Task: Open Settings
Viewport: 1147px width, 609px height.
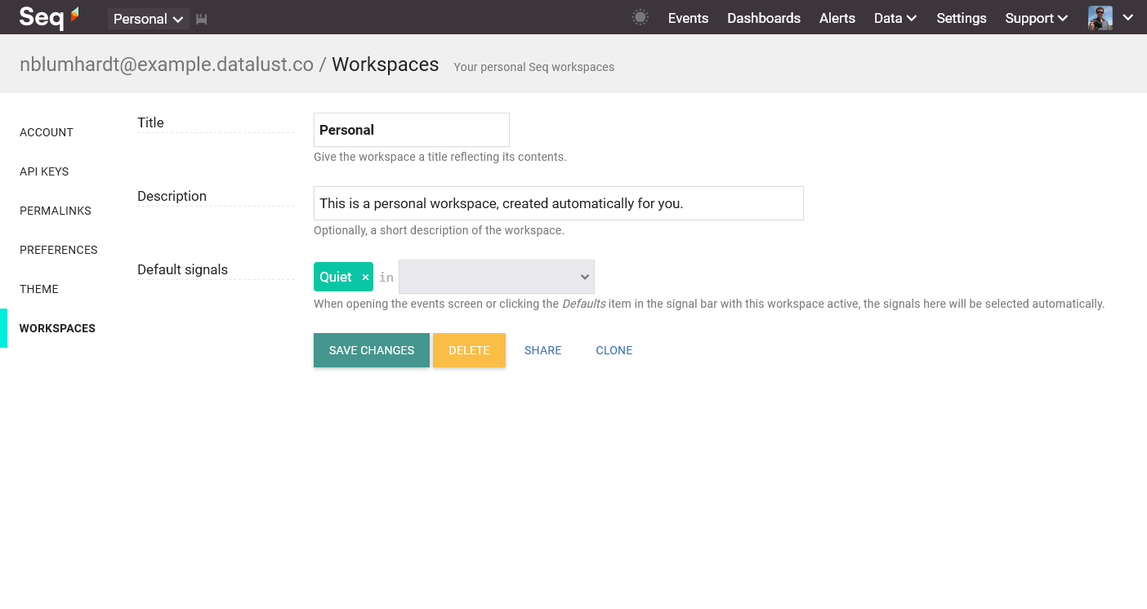Action: [962, 18]
